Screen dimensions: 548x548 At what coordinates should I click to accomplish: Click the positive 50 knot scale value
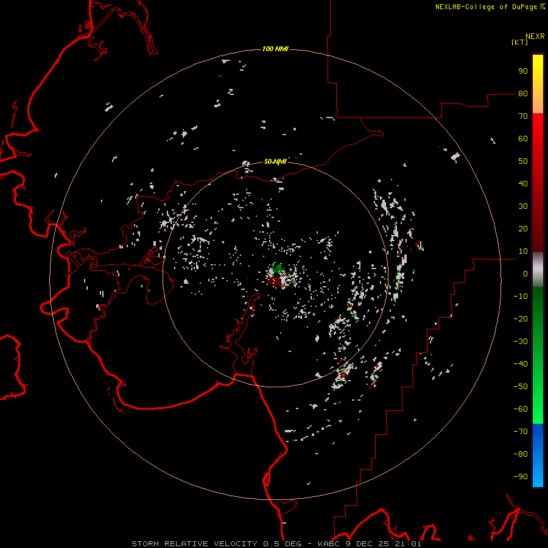(x=523, y=161)
